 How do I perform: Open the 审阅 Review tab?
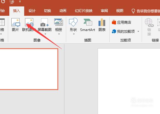tap(104, 11)
